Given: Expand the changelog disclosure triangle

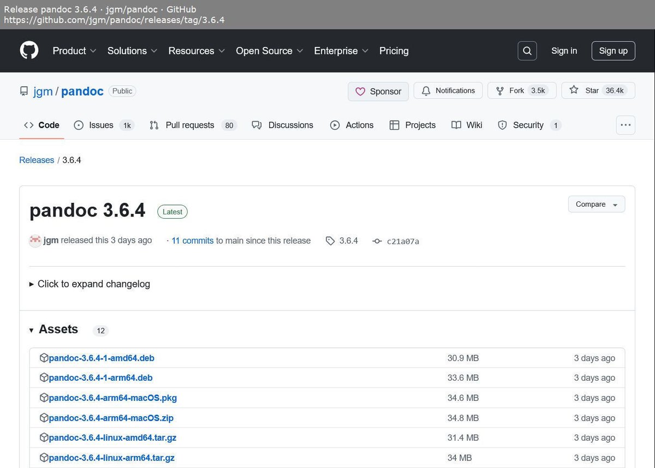Looking at the screenshot, I should [x=32, y=284].
